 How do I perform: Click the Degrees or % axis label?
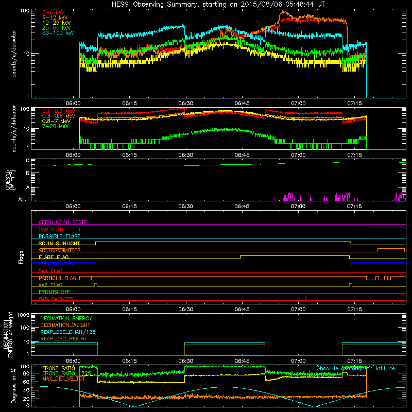tap(13, 386)
